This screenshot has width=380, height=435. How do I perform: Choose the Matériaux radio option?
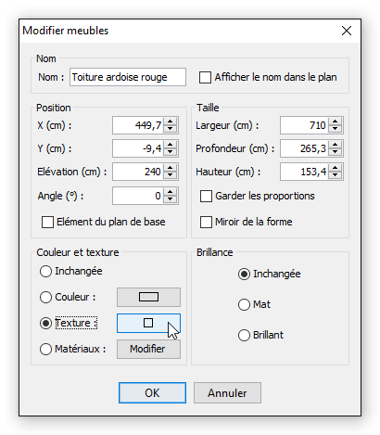point(45,350)
